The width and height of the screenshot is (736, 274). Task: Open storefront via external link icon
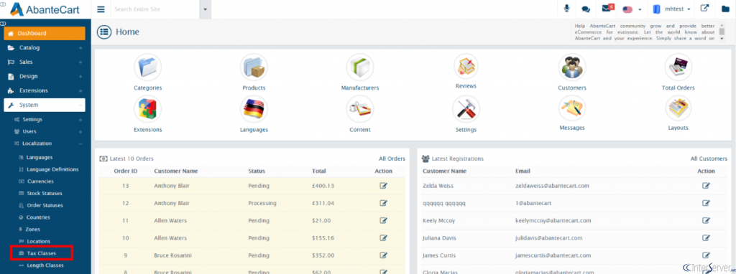[704, 9]
